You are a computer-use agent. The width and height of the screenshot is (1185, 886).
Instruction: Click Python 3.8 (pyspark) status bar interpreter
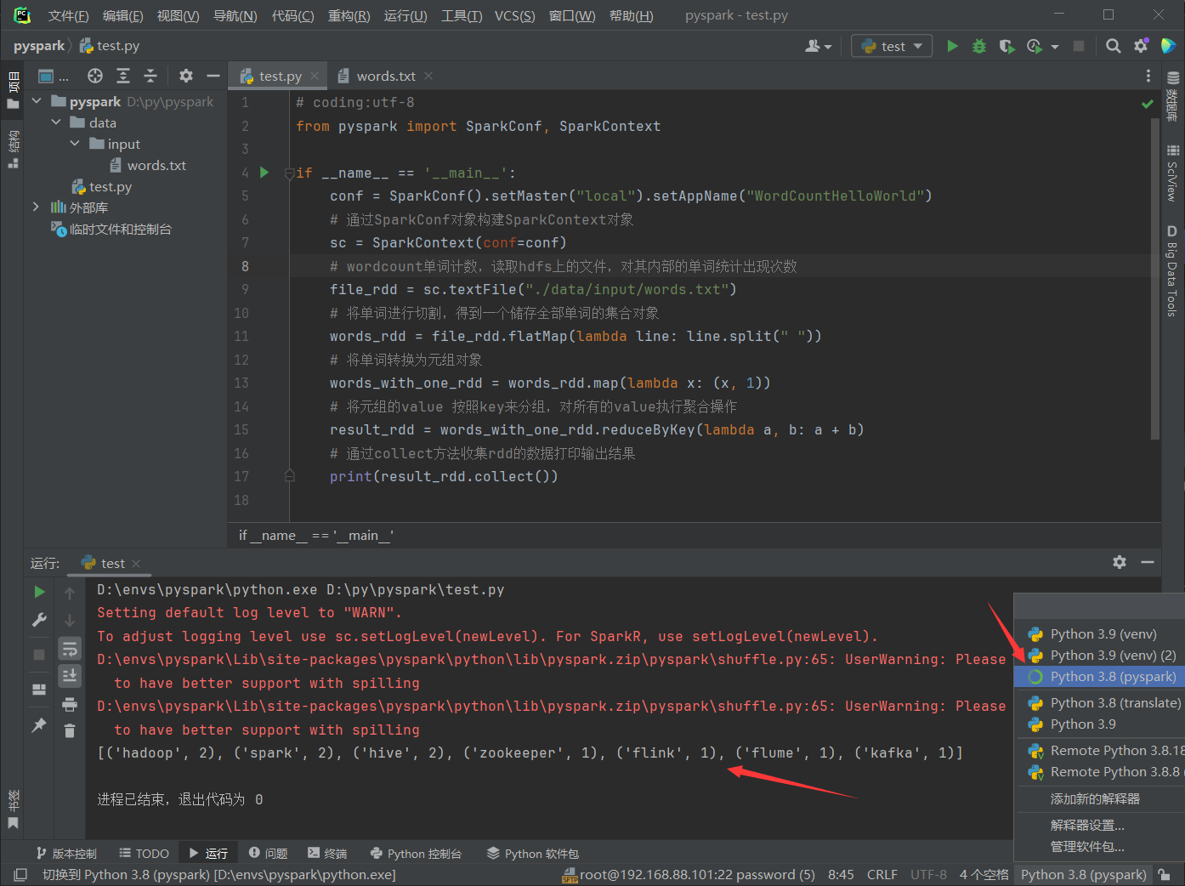pos(1083,874)
